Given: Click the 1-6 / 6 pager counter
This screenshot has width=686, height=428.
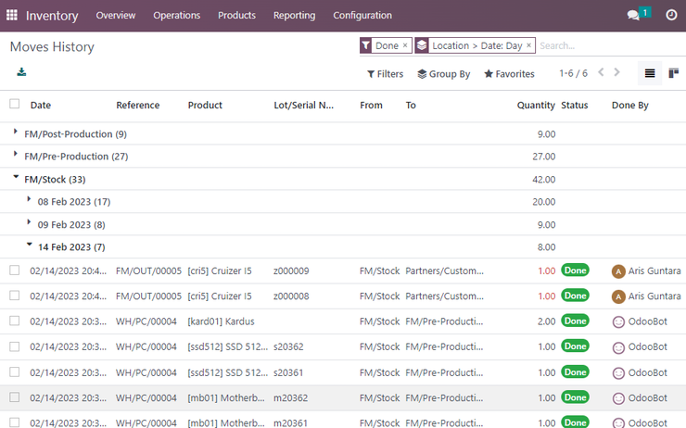Looking at the screenshot, I should click(573, 73).
